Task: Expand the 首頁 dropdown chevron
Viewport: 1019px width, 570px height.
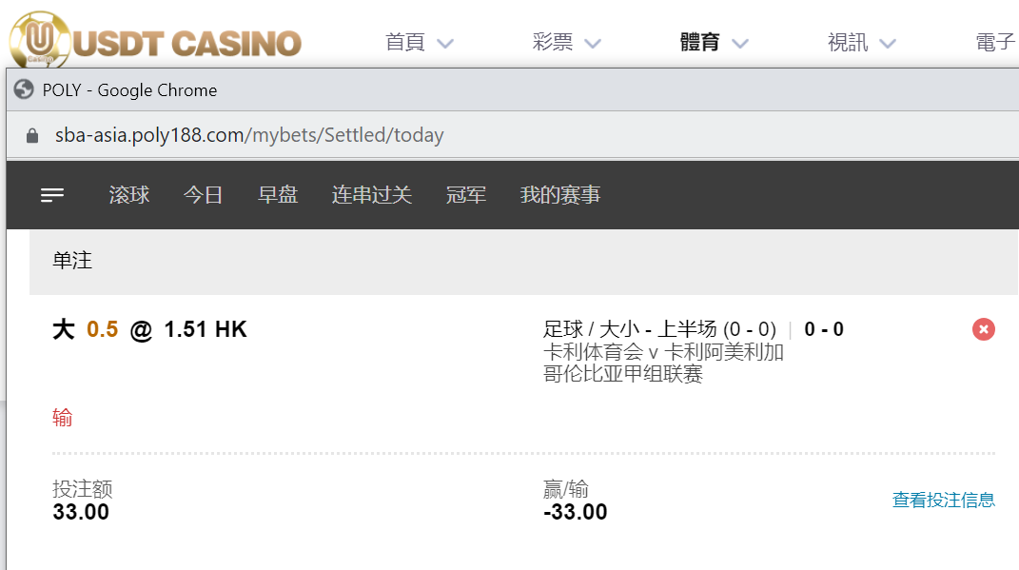Action: [x=445, y=44]
